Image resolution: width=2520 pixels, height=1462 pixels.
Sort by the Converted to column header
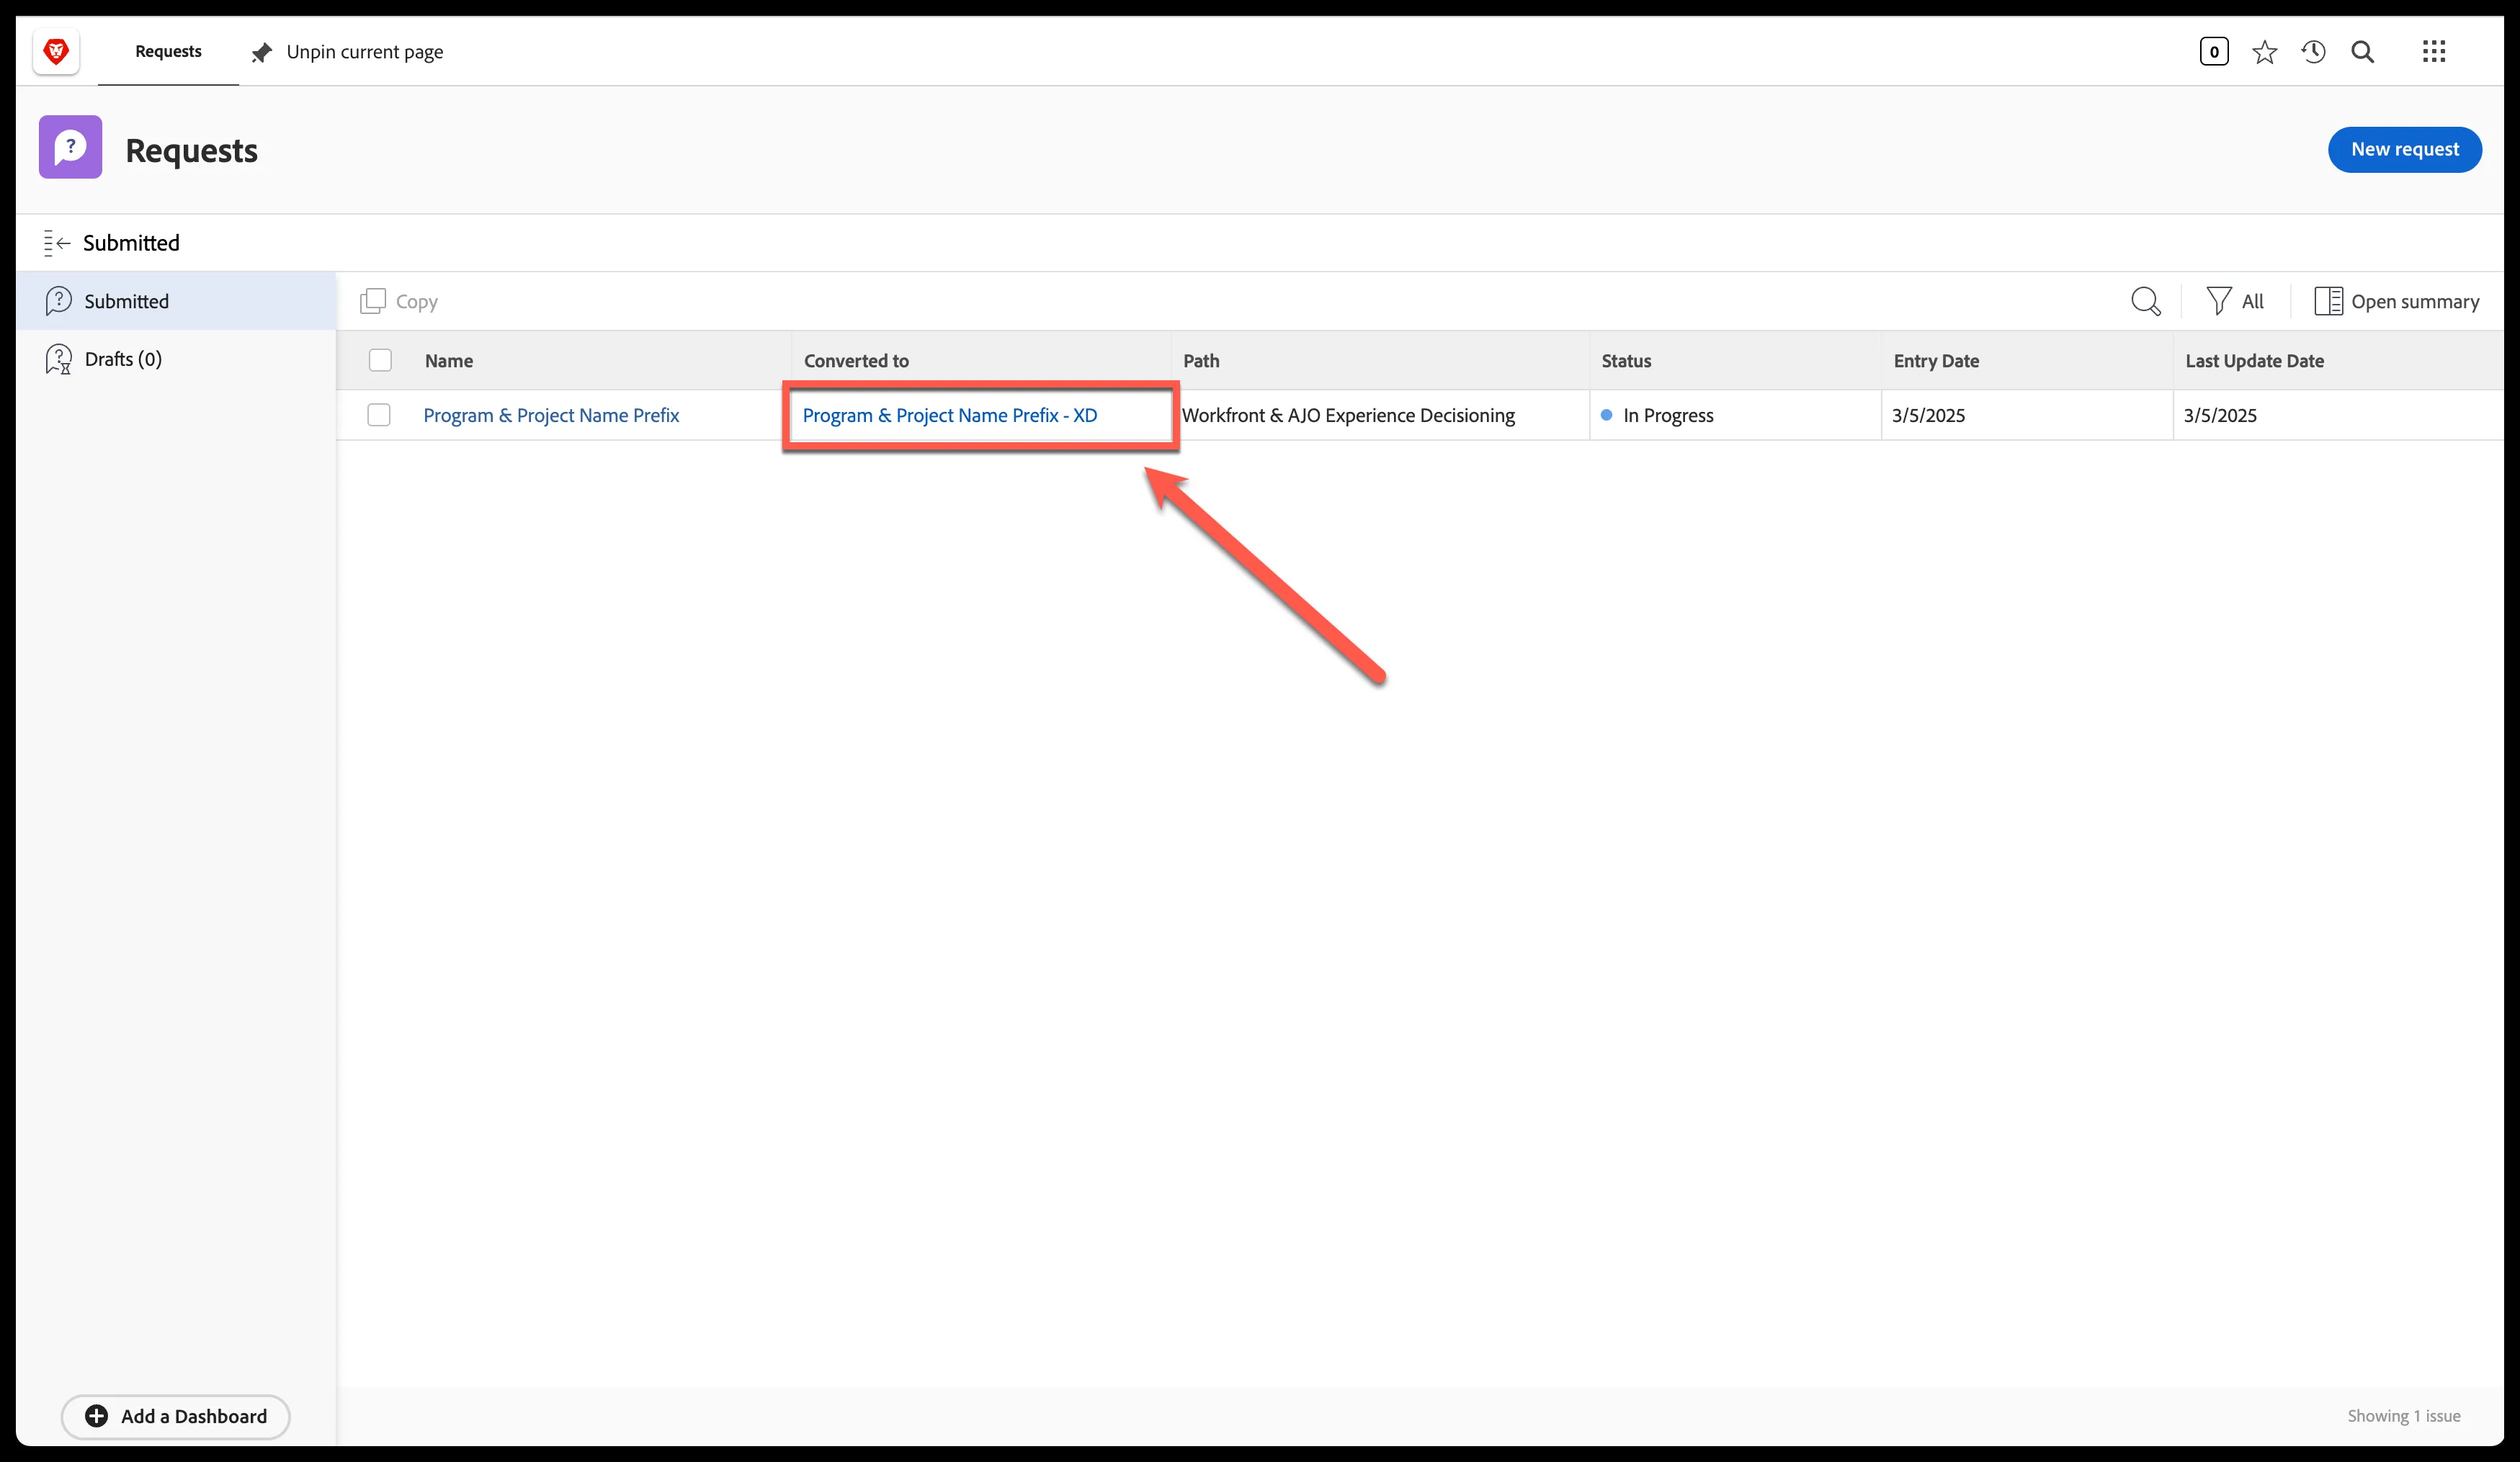click(856, 361)
